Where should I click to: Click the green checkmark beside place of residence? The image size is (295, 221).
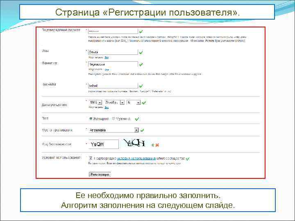click(142, 130)
